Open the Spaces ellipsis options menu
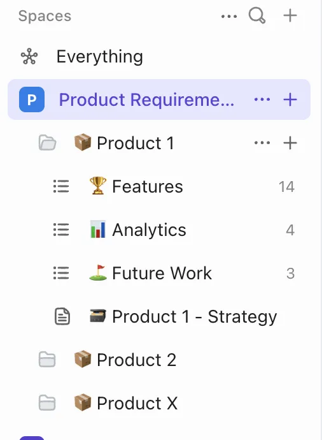The width and height of the screenshot is (322, 440). pos(229,17)
